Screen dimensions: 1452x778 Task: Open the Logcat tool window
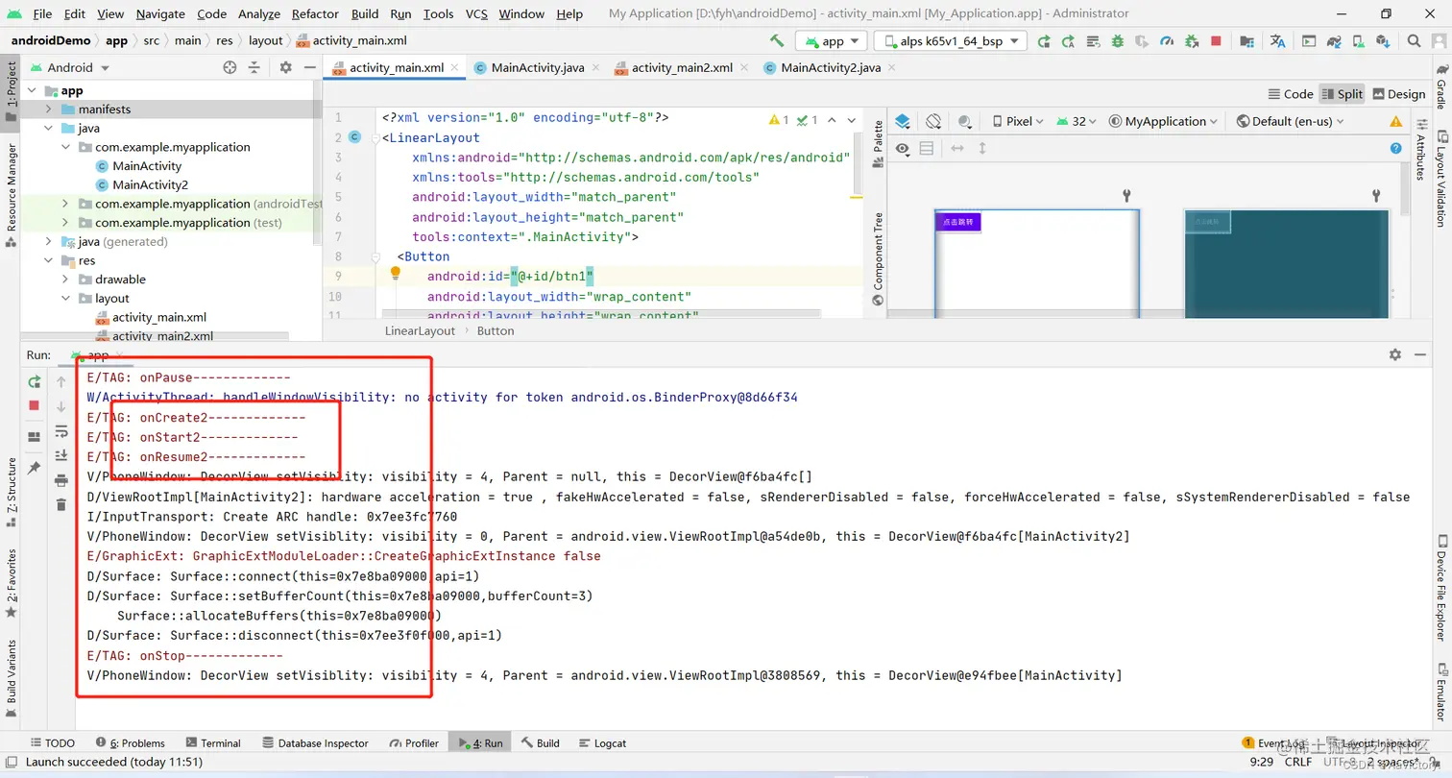pyautogui.click(x=601, y=742)
